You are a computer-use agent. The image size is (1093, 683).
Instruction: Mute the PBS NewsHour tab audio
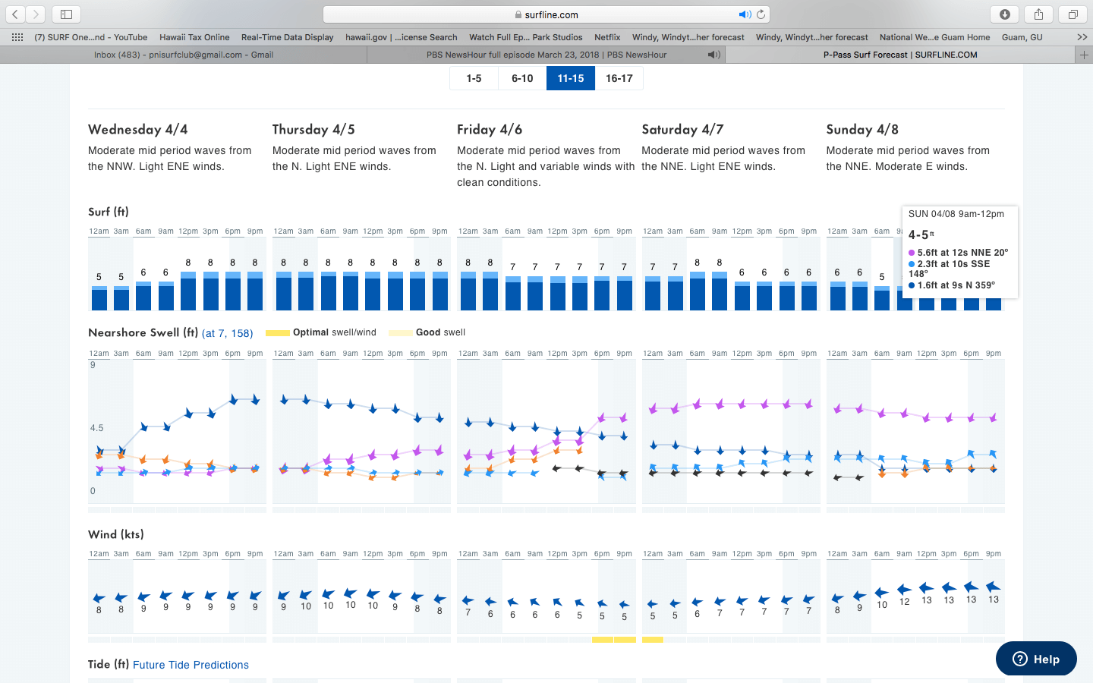click(713, 55)
